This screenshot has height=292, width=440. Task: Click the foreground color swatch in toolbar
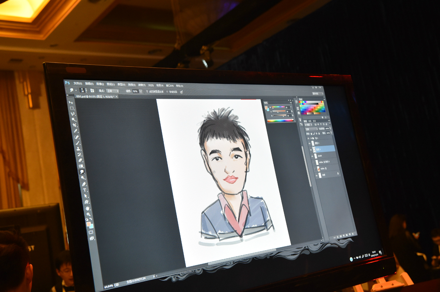(x=89, y=224)
